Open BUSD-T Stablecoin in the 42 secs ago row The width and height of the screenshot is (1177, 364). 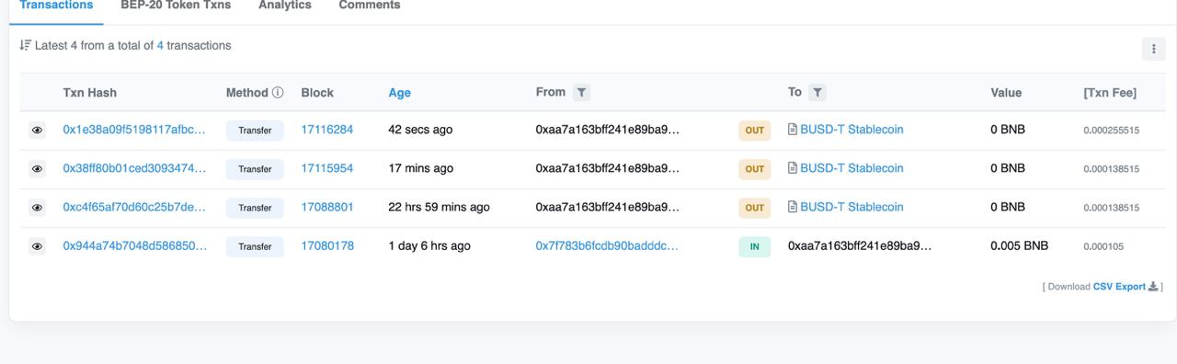click(x=851, y=130)
